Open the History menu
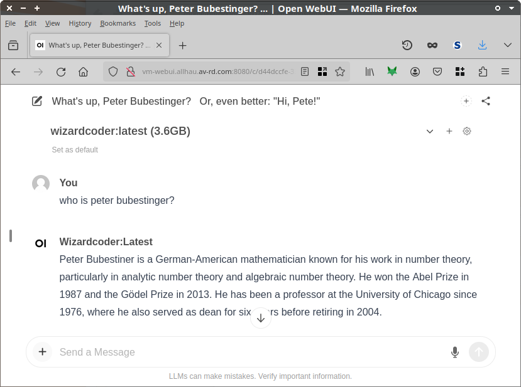The height and width of the screenshot is (387, 521). [80, 23]
